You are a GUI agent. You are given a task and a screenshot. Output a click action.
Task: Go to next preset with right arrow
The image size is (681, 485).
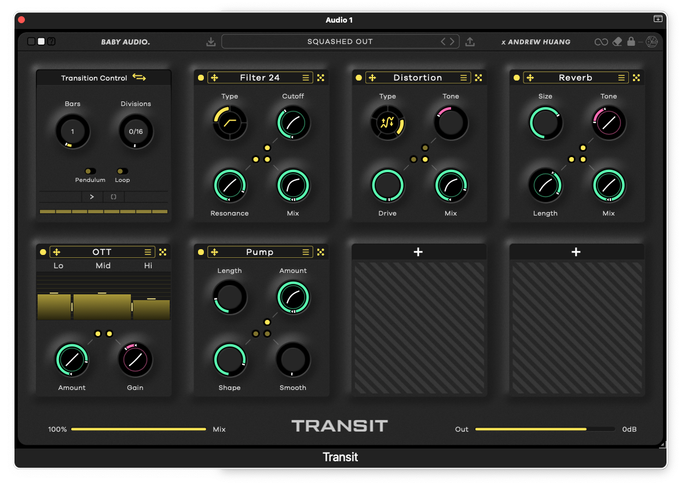coord(452,42)
